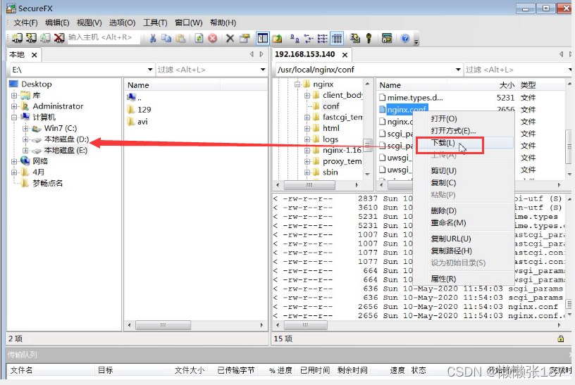Open the 视图(V) menu

tap(89, 23)
